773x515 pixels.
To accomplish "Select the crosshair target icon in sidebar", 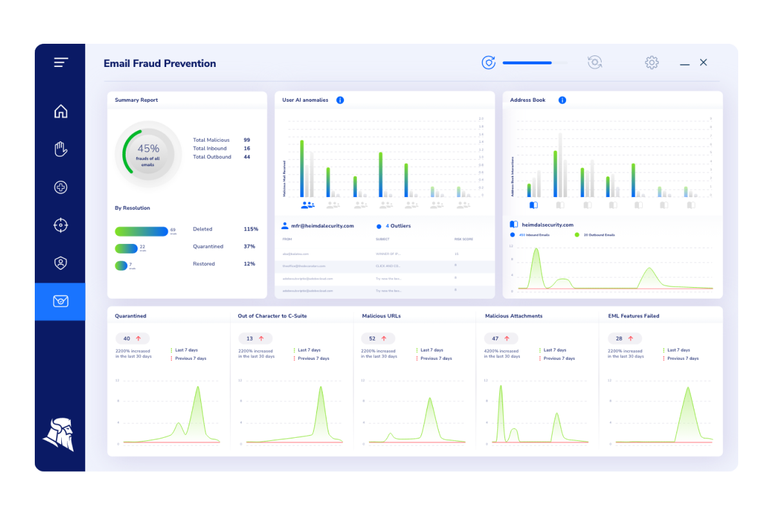I will click(x=61, y=225).
